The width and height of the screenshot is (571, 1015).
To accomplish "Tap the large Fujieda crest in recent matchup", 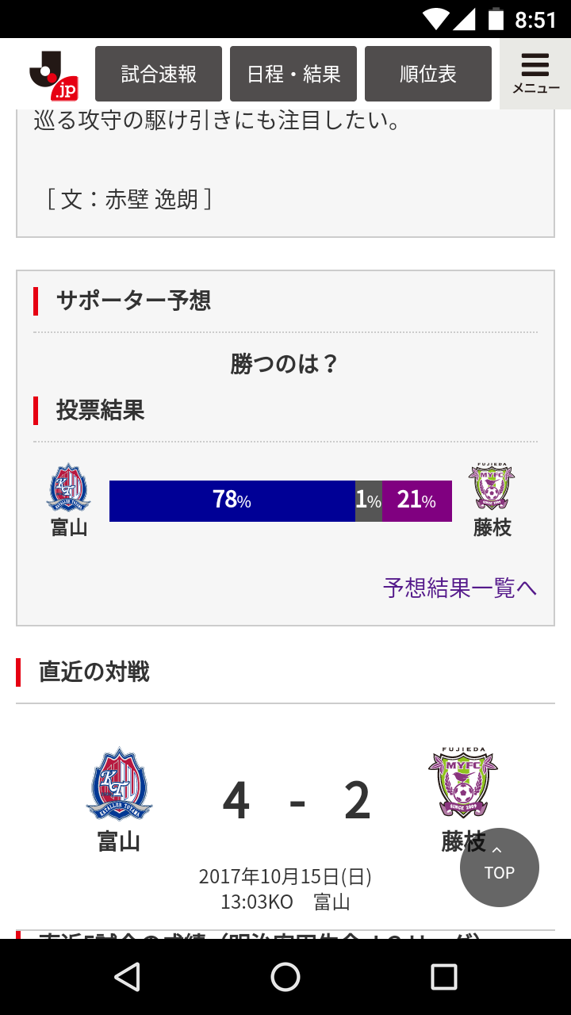I will coord(463,783).
